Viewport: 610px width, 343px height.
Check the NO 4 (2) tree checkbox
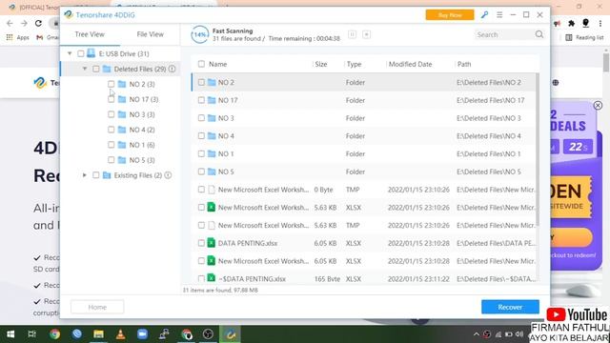click(x=111, y=130)
